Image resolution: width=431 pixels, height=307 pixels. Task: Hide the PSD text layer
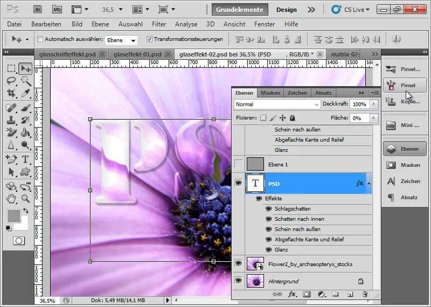click(238, 183)
